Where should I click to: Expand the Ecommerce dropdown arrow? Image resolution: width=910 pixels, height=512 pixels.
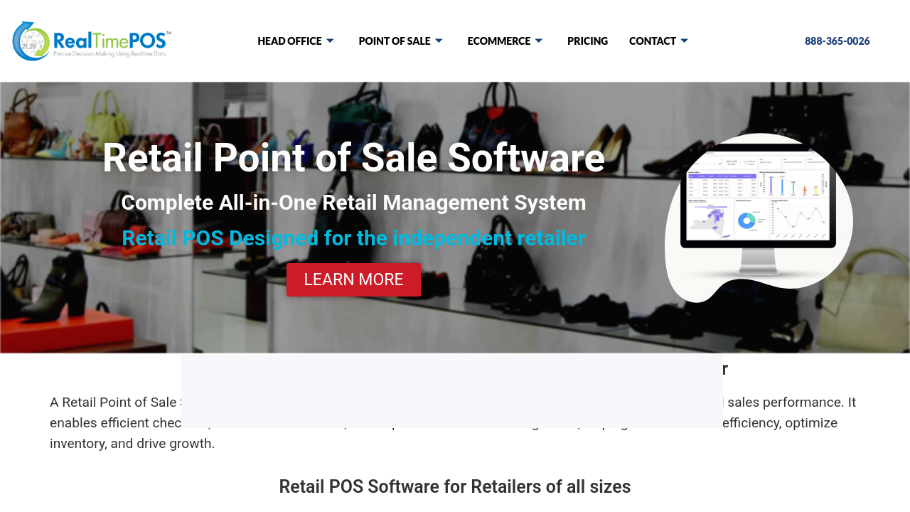click(x=539, y=41)
